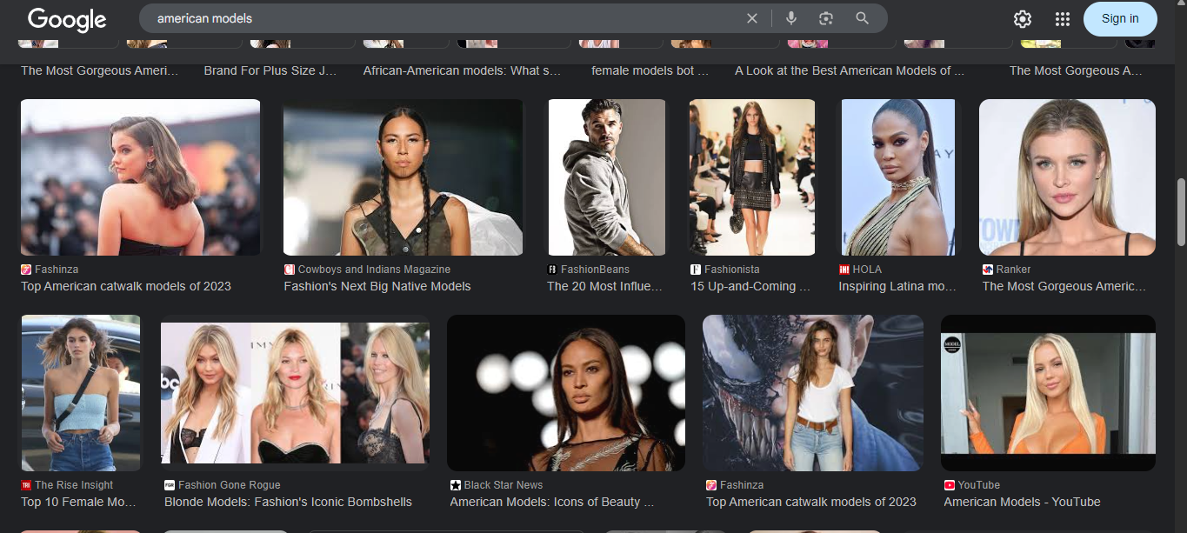Click the HOLA source label

click(x=866, y=270)
